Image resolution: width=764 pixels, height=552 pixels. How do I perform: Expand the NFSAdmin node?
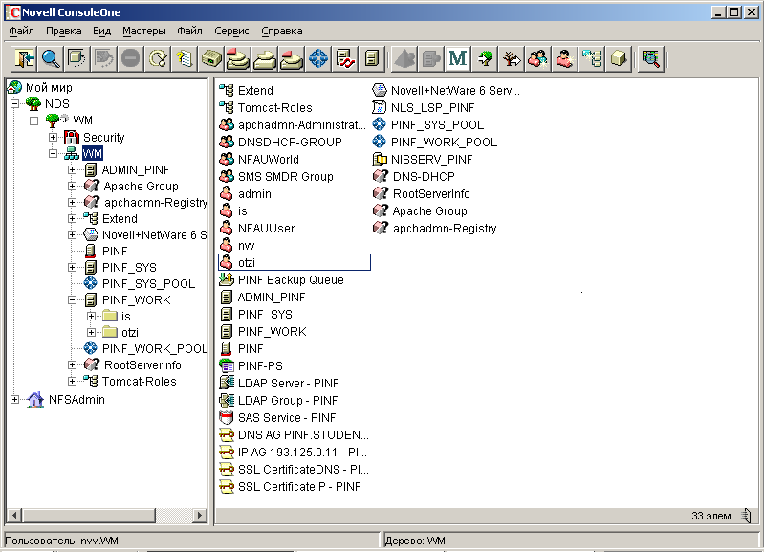tap(14, 399)
